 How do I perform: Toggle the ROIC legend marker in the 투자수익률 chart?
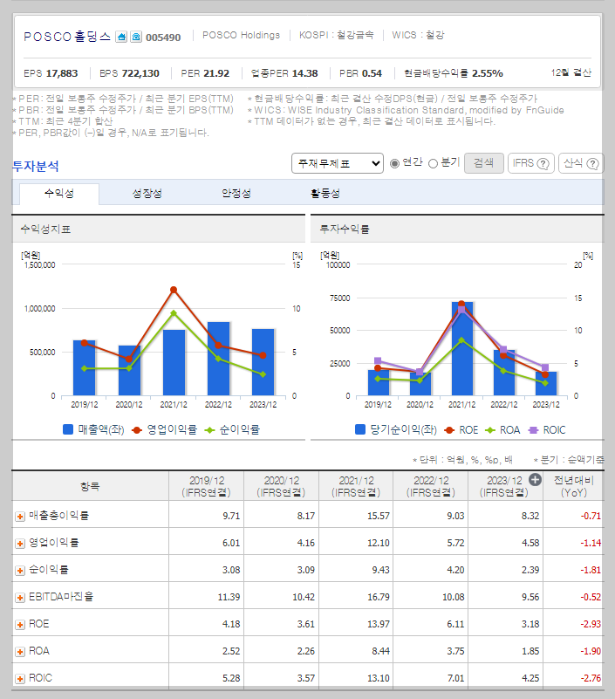[x=533, y=430]
